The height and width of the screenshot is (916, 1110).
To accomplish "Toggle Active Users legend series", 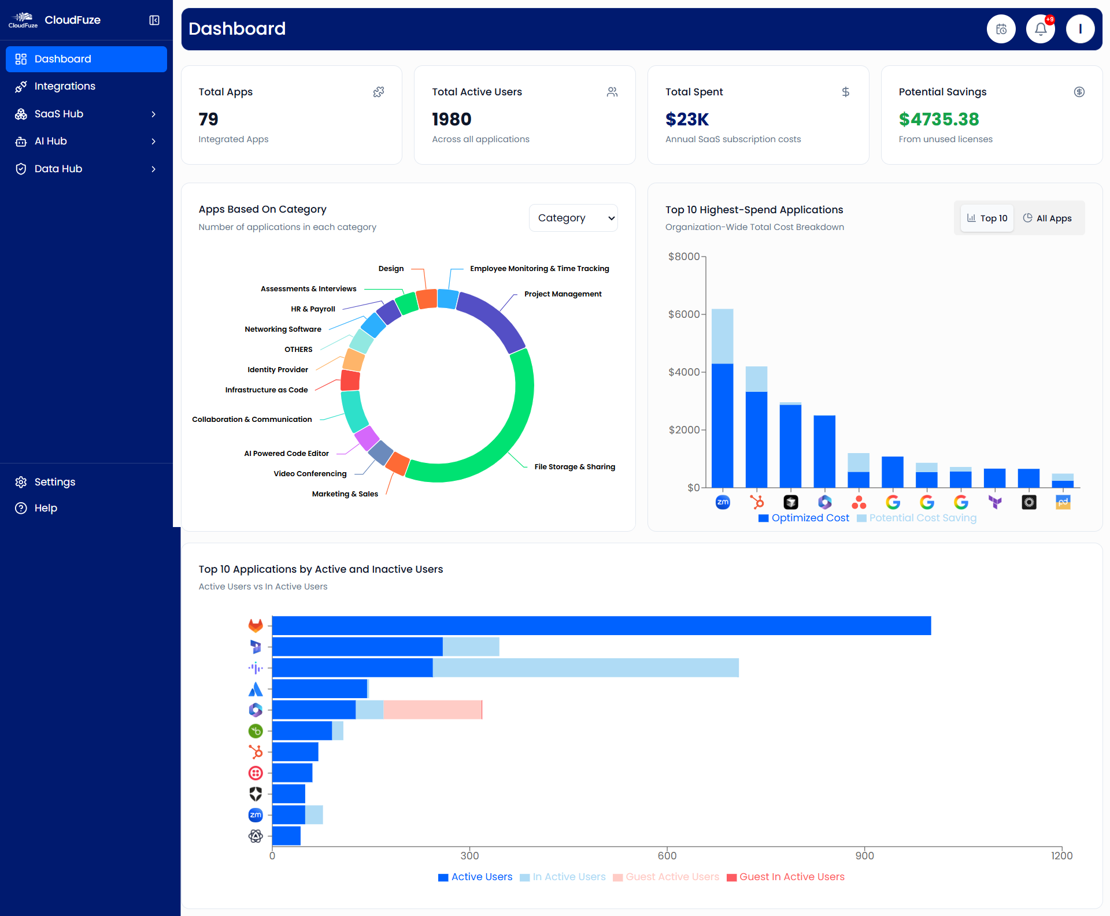I will pyautogui.click(x=475, y=877).
